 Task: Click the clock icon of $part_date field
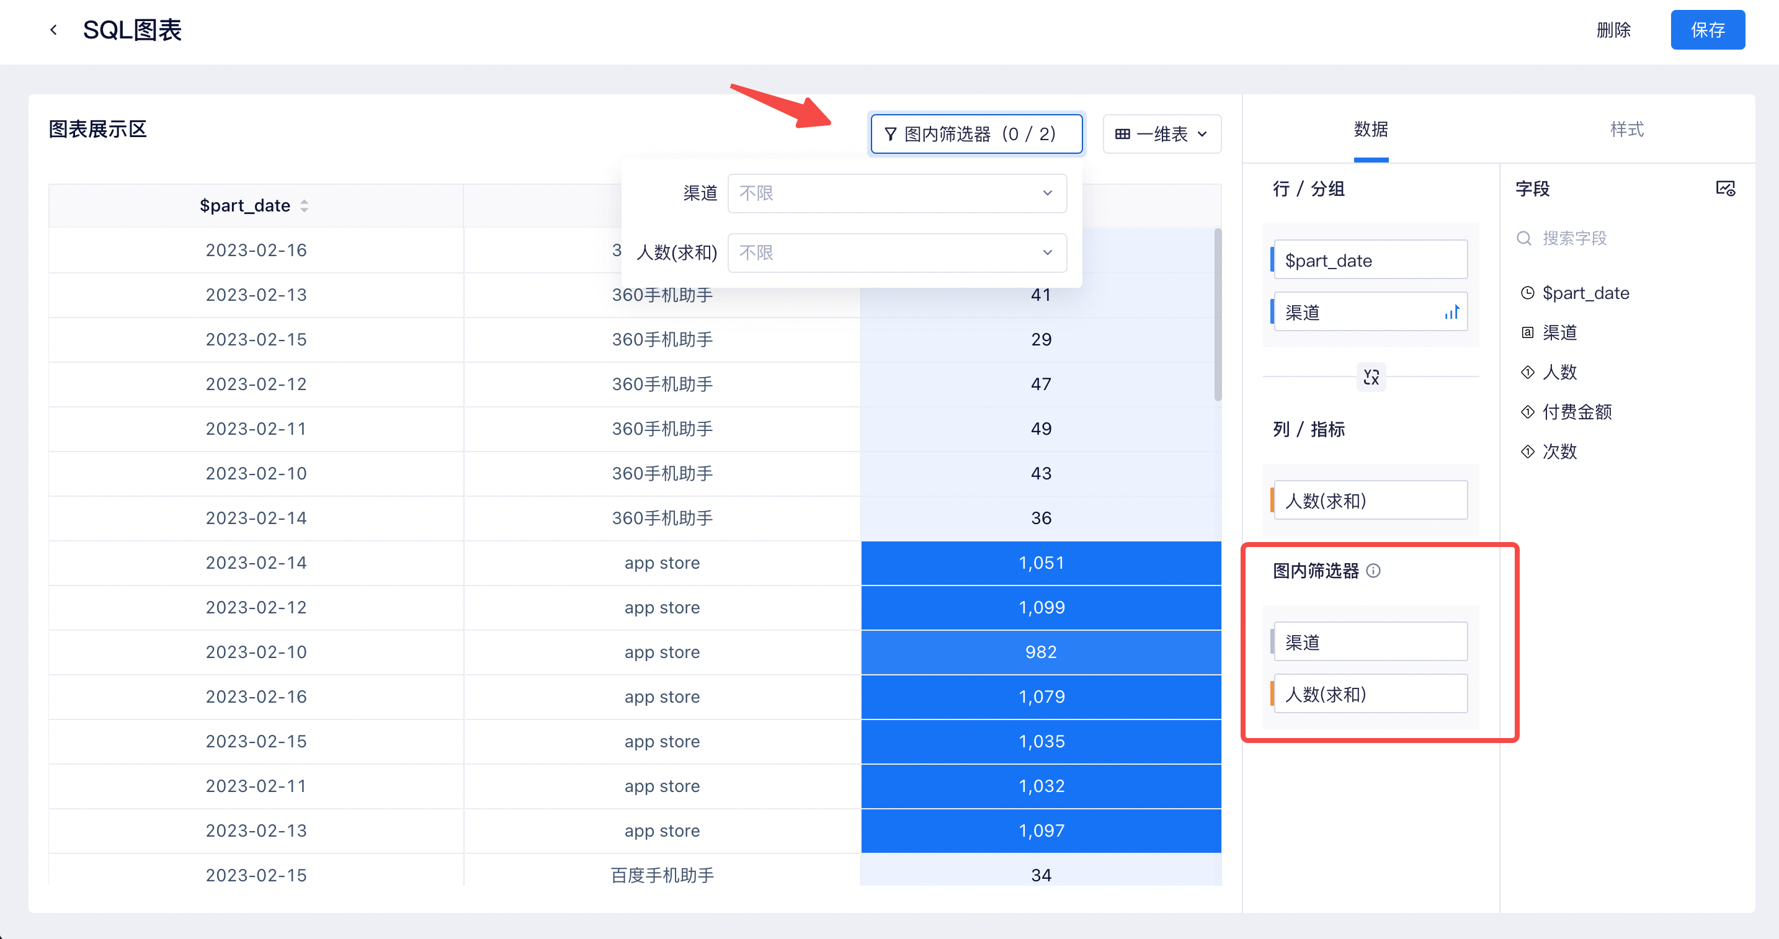1528,293
